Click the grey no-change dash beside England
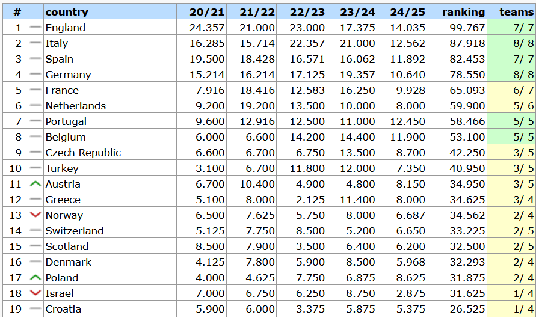Image resolution: width=536 pixels, height=318 pixels. tap(35, 27)
